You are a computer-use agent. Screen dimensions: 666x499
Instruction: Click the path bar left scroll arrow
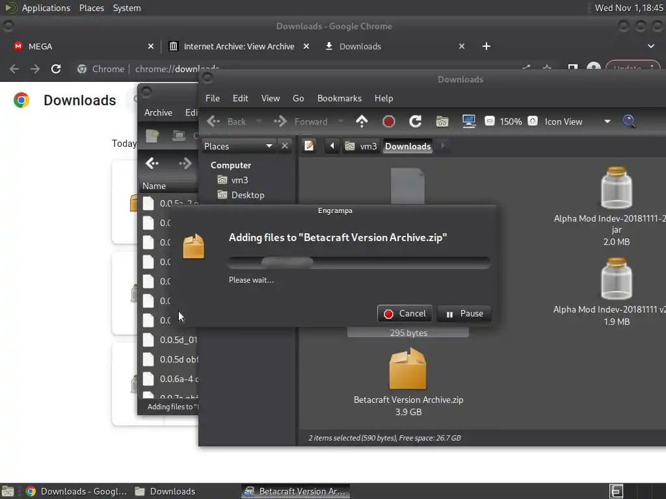(332, 146)
